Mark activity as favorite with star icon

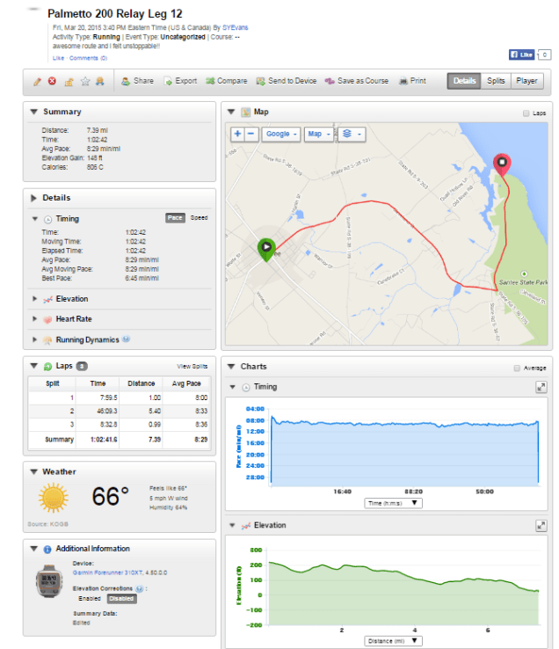click(x=85, y=82)
